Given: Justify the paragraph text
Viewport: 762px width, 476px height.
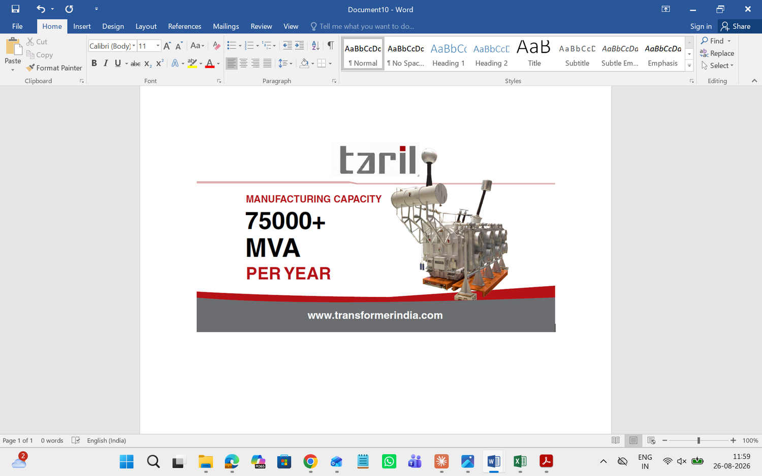Looking at the screenshot, I should 267,63.
